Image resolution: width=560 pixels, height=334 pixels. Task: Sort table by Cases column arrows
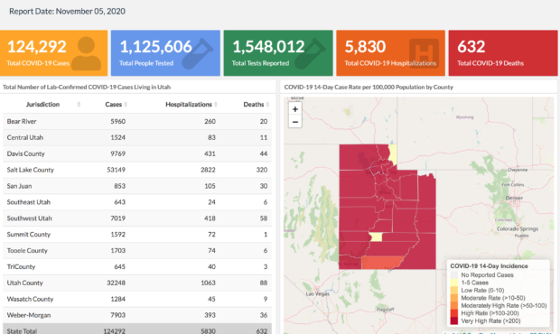[126, 104]
